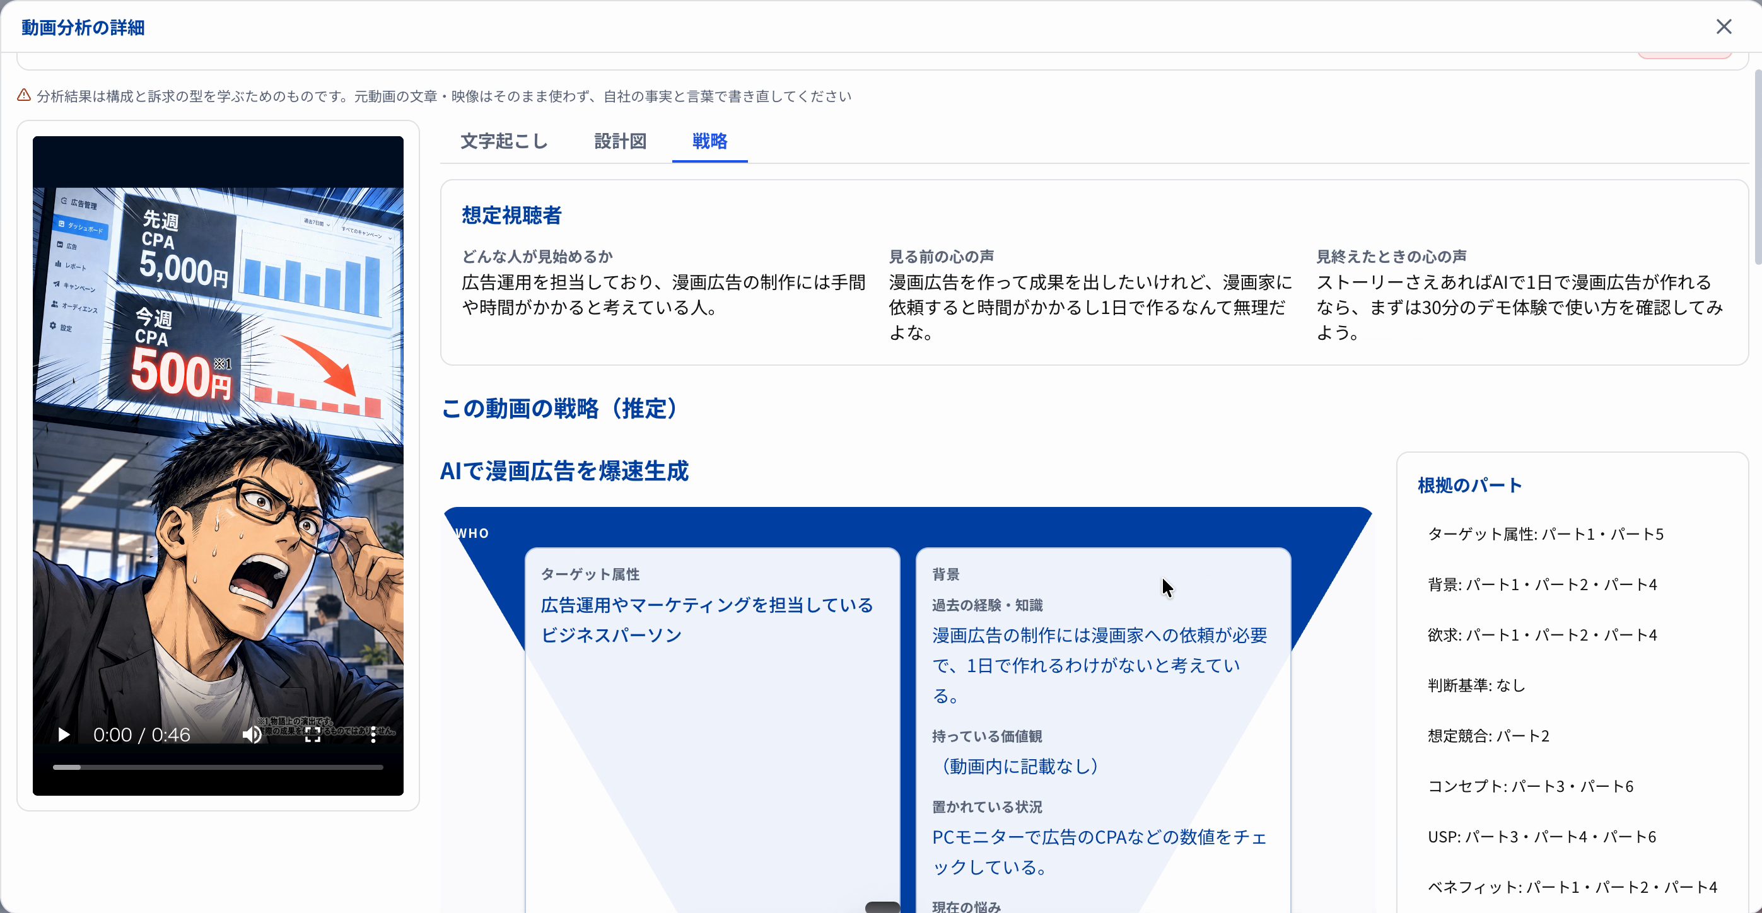This screenshot has width=1762, height=913.
Task: Click ターゲット属性: パート1・パート5 row
Action: coord(1546,534)
